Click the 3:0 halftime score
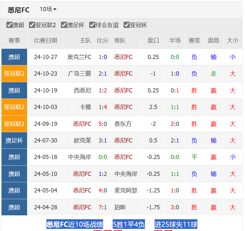The height and width of the screenshot is (231, 245). (175, 207)
